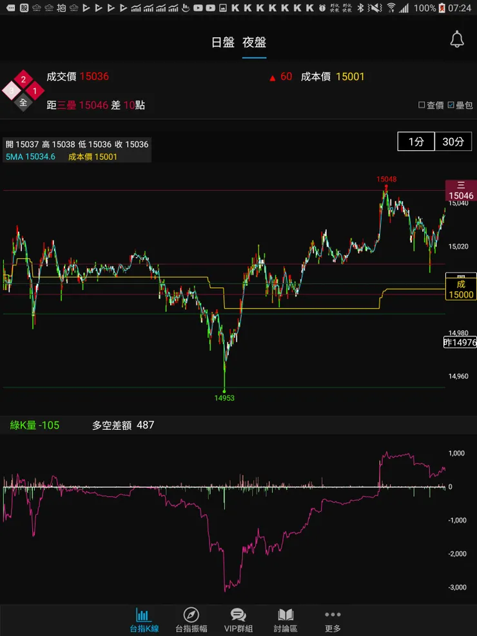This screenshot has height=636, width=477.
Task: Tap the Bluetooth status icon
Action: click(360, 8)
